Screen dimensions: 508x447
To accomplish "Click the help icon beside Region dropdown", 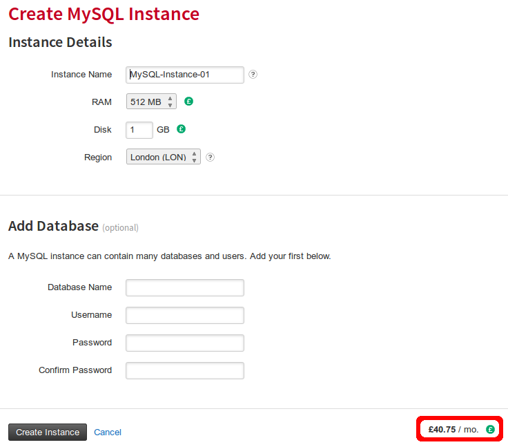I will (x=210, y=158).
